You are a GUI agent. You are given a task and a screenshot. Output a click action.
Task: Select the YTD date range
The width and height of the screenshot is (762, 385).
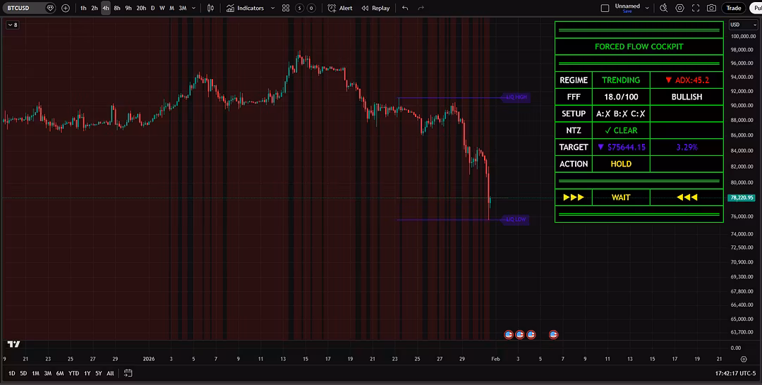click(x=73, y=373)
